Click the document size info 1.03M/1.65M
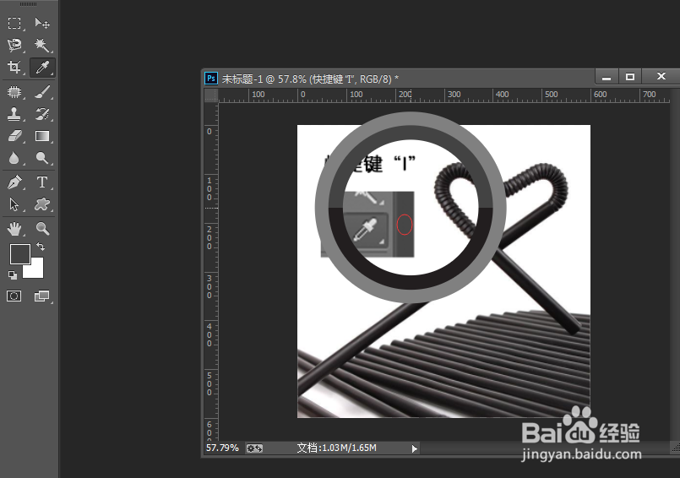The width and height of the screenshot is (680, 478). tap(336, 448)
